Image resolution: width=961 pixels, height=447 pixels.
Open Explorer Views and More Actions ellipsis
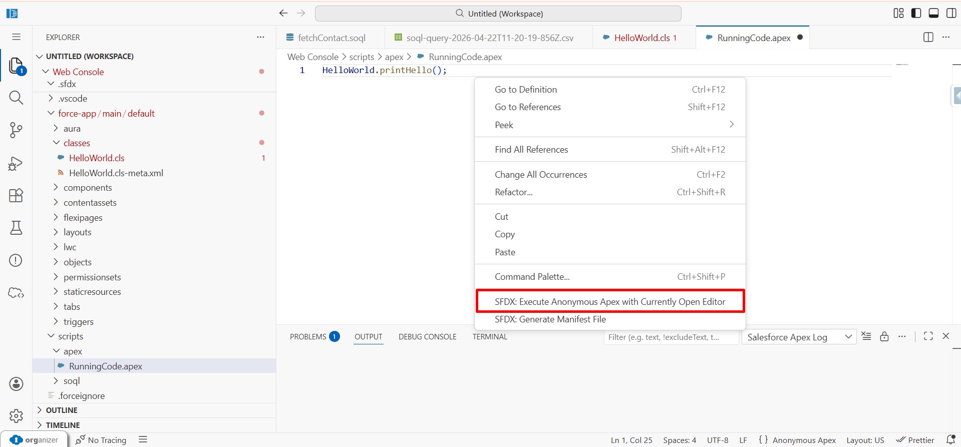pyautogui.click(x=260, y=37)
